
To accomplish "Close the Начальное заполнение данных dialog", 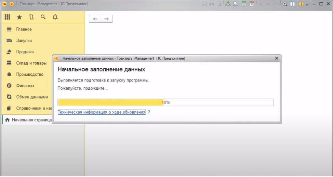I will point(276,58).
